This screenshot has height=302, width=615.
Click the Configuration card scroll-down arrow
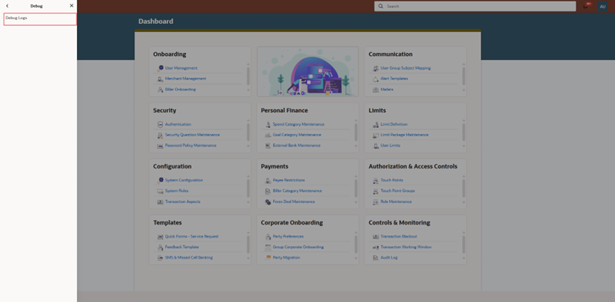[248, 202]
